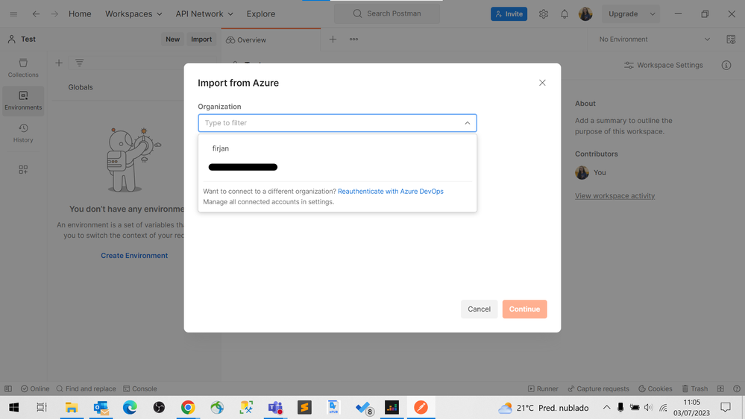Click the Continue button
Viewport: 745px width, 419px height.
[x=524, y=309]
